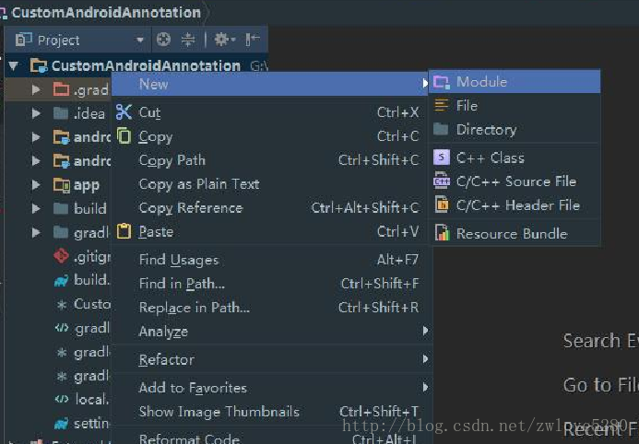The image size is (639, 444).
Task: Select Module in the New submenu
Action: click(515, 82)
